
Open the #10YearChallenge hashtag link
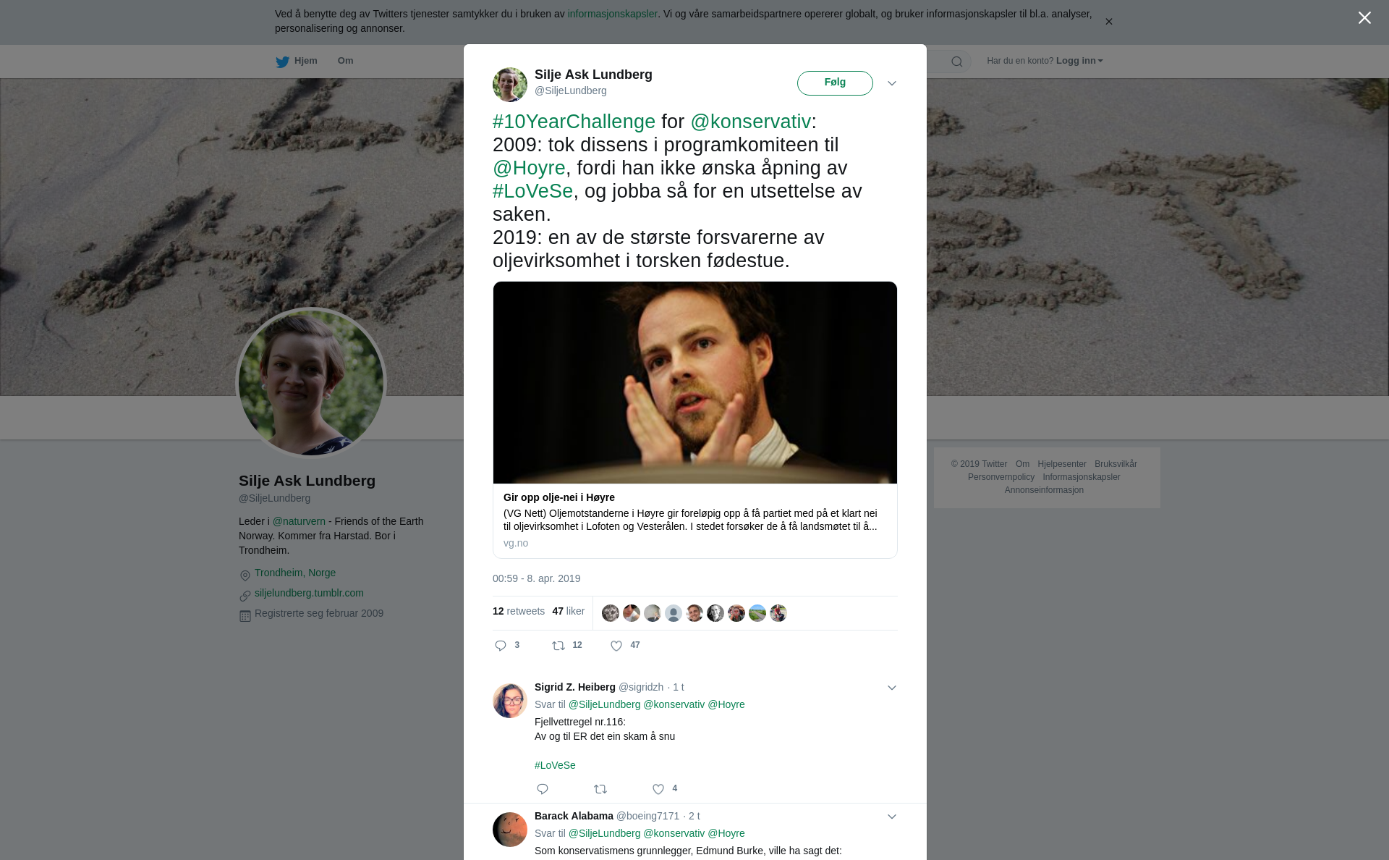[x=574, y=122]
